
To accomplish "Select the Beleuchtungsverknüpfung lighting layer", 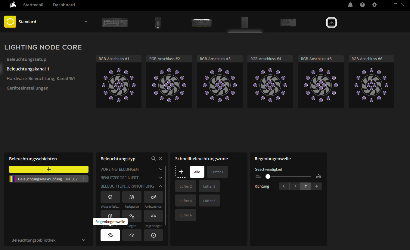I will (x=49, y=179).
